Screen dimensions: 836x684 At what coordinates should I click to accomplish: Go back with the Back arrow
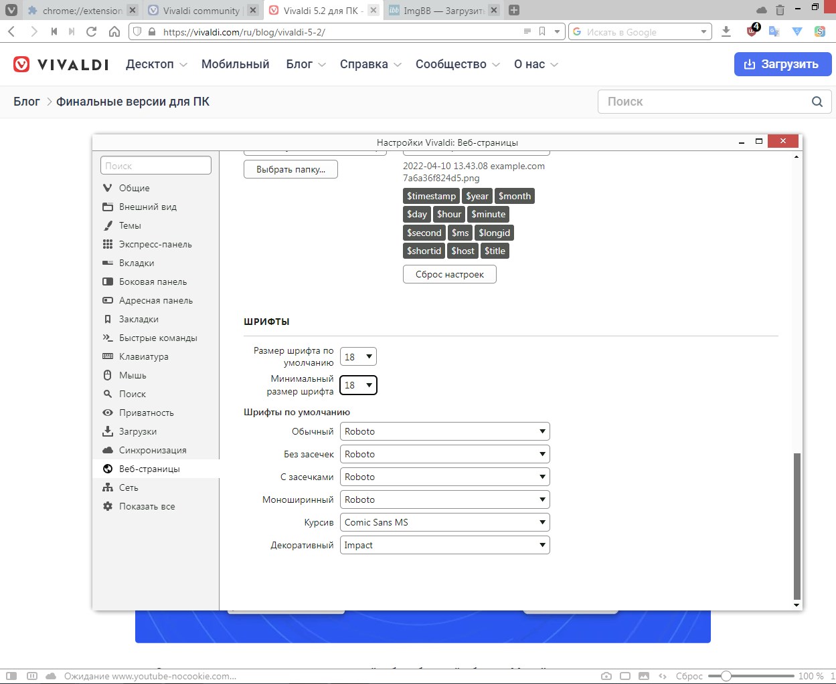click(11, 31)
